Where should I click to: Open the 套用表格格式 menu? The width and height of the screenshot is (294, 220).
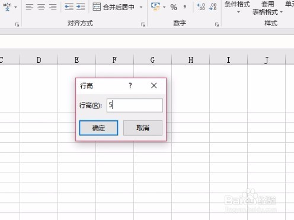[x=267, y=8]
